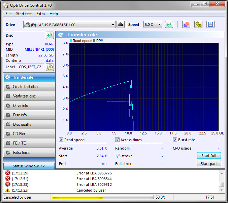
Task: Click the progress bar at 50.9%
Action: pos(102,197)
